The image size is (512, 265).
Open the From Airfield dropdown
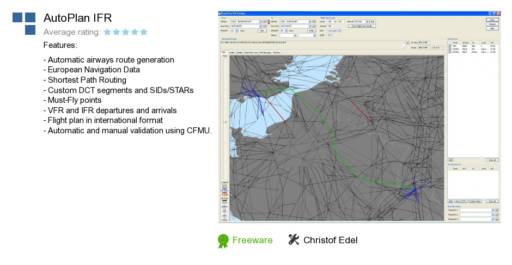tap(260, 22)
